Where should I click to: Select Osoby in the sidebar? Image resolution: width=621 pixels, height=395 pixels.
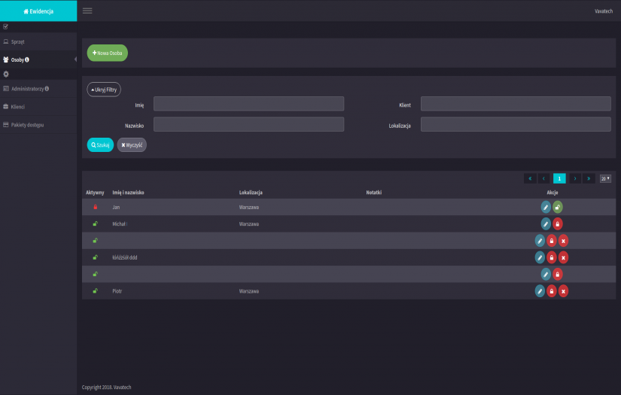point(38,59)
